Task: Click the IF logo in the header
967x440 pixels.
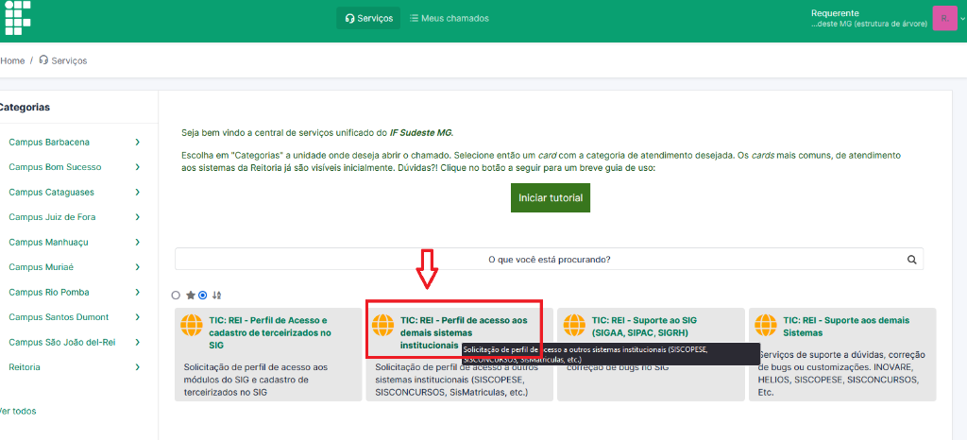Action: coord(17,16)
